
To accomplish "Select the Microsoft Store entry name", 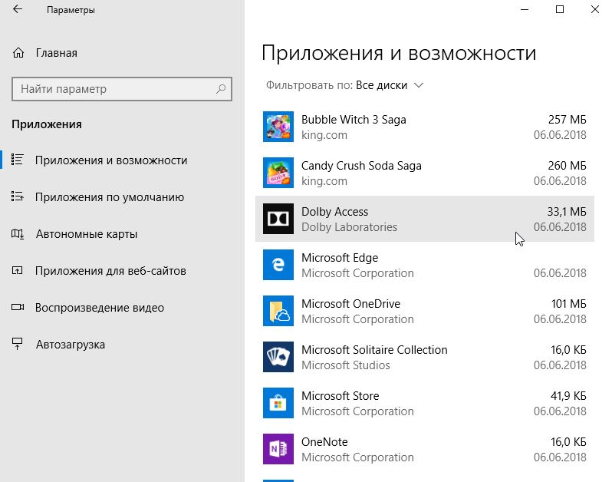I will 340,396.
